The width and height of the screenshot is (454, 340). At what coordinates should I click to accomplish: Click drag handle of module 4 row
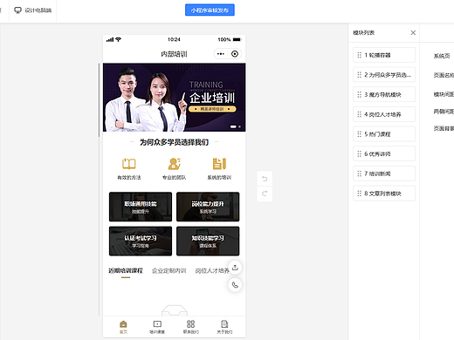tap(360, 114)
